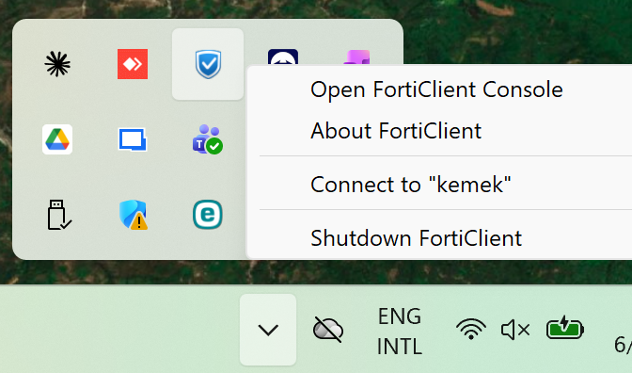Open Wi-Fi network status icon
The height and width of the screenshot is (373, 632).
point(471,329)
